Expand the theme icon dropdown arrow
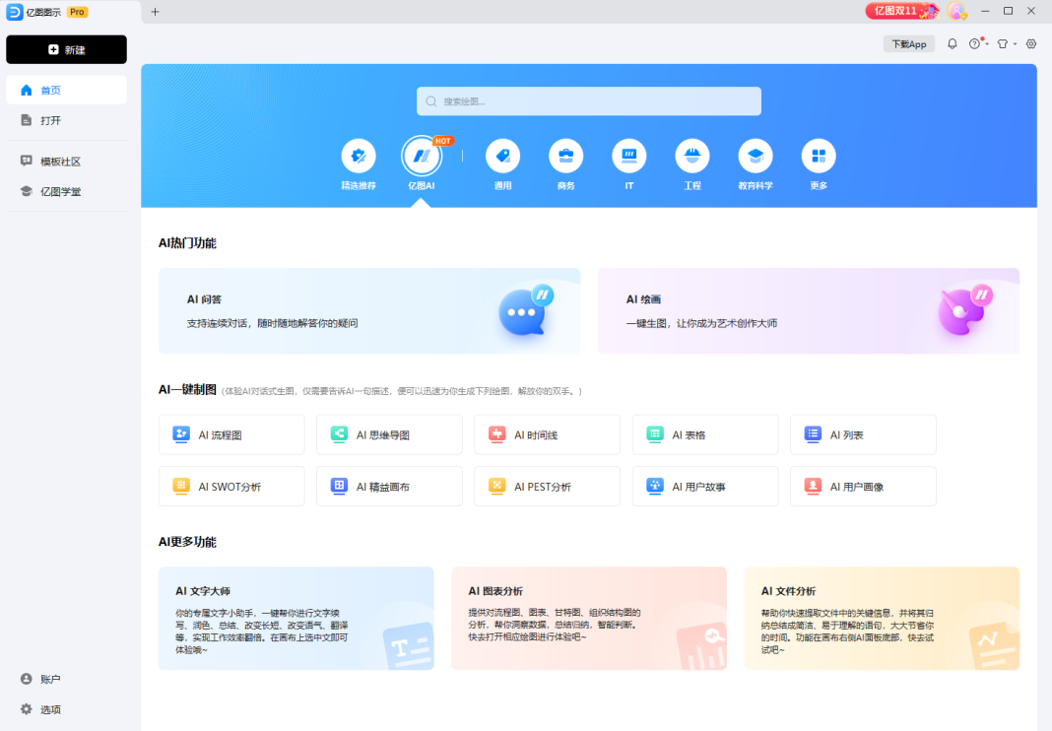Image resolution: width=1052 pixels, height=731 pixels. (1015, 44)
